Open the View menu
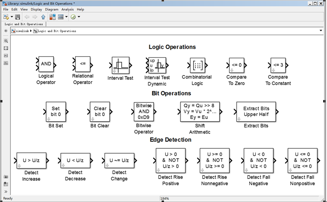Image resolution: width=327 pixels, height=202 pixels. pos(24,9)
